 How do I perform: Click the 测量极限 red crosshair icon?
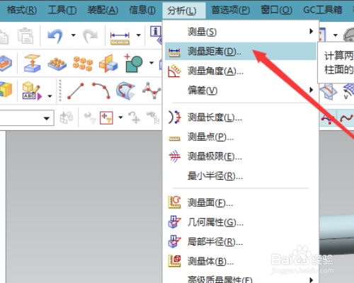pos(174,156)
